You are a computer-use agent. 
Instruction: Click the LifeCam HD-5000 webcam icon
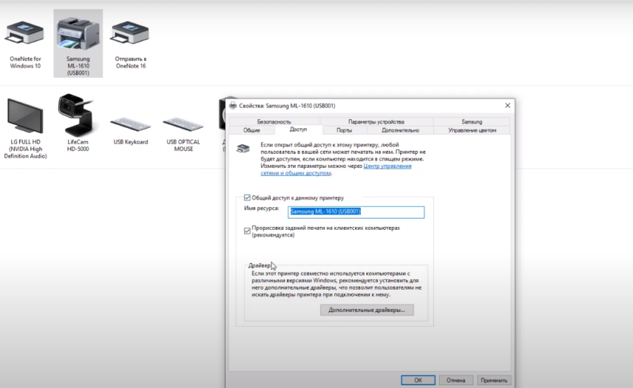[x=77, y=115]
